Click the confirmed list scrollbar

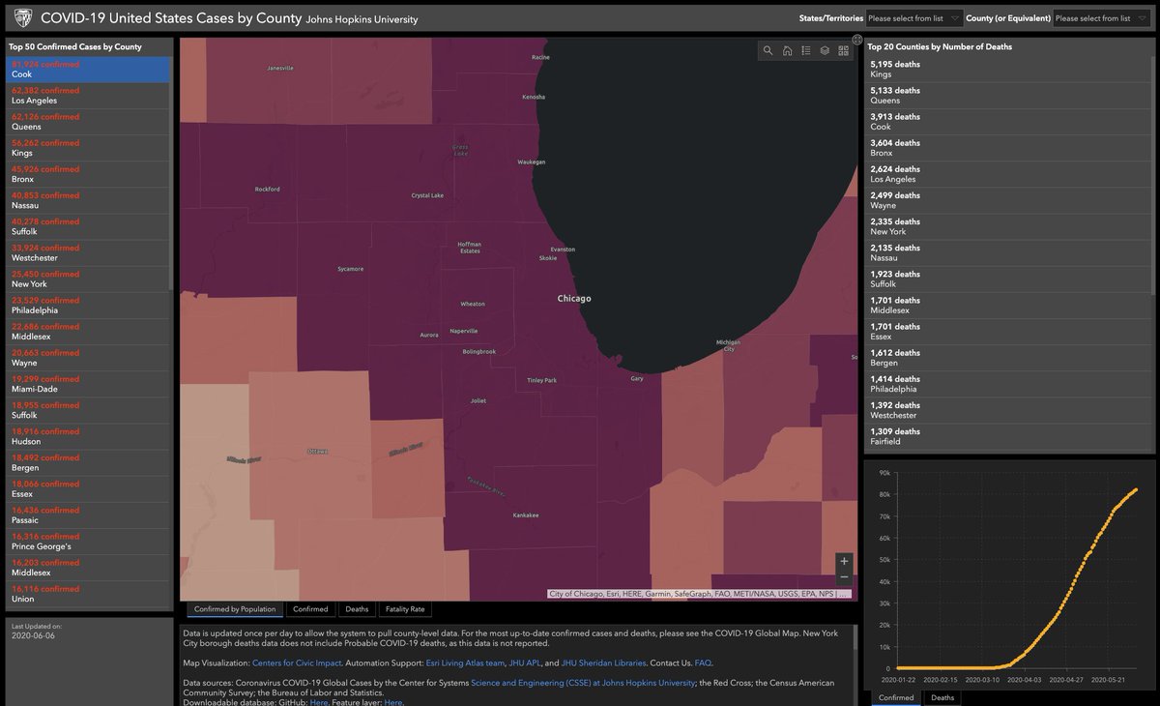click(172, 174)
